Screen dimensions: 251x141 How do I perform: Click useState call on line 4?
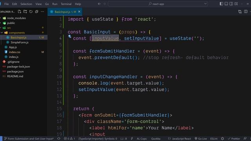(x=180, y=38)
